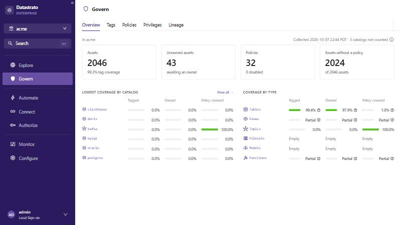Open the Policies 32 card
Screen dimensions: 401x225
(278, 62)
